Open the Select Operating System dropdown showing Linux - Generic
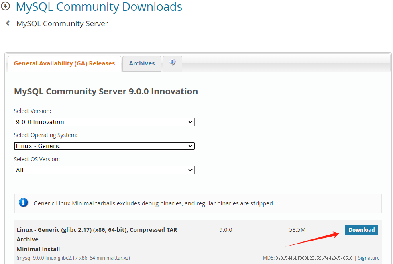Image resolution: width=393 pixels, height=264 pixels. (104, 146)
